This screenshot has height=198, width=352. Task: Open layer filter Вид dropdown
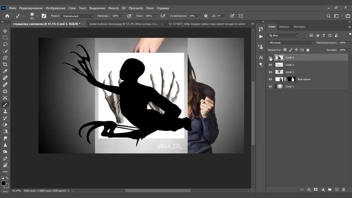click(283, 35)
